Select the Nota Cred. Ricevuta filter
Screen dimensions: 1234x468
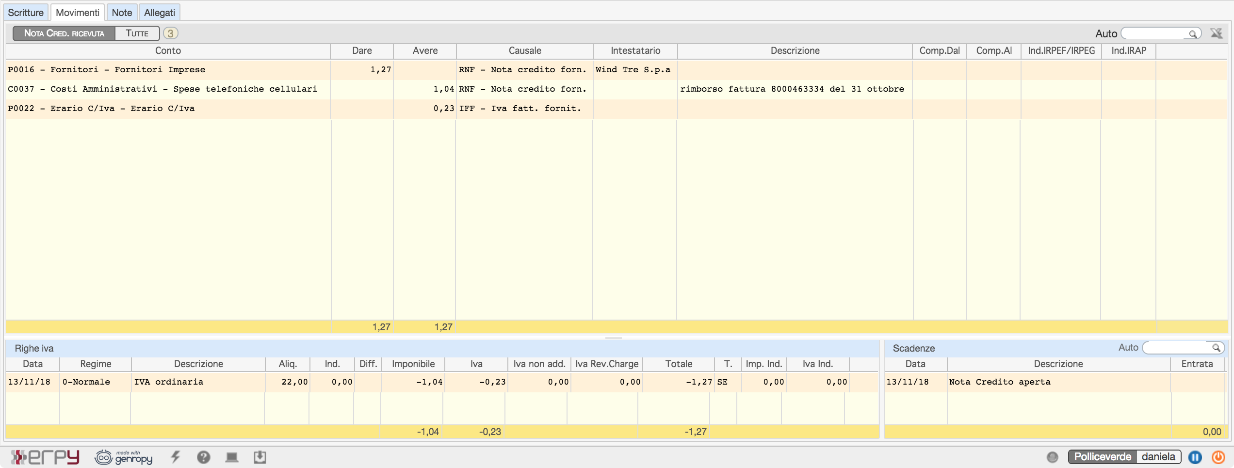[x=64, y=33]
